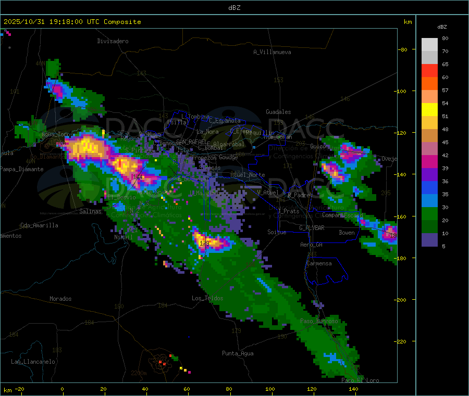Select the 'J_Prats' label
This screenshot has height=396, width=469.
tap(289, 211)
